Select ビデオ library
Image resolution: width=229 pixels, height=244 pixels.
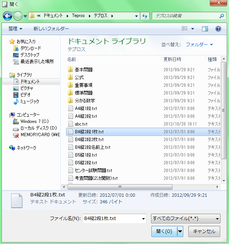point(22,95)
